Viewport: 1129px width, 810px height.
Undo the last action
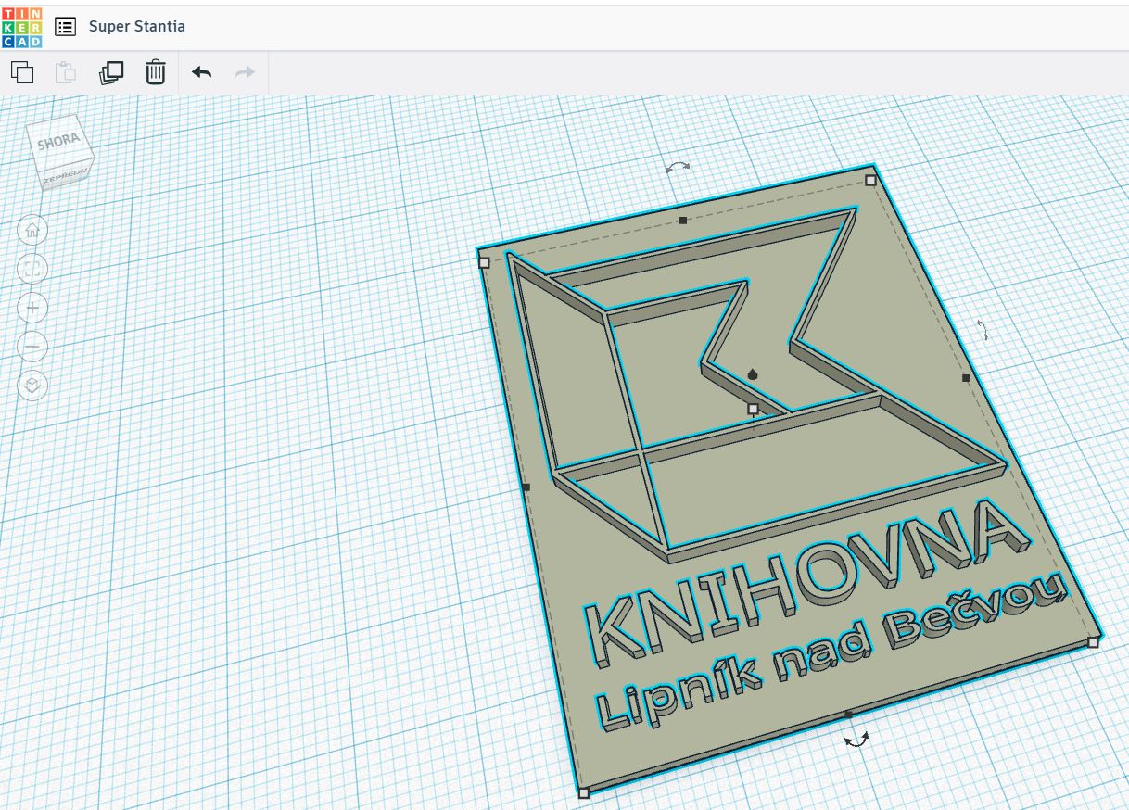click(x=201, y=72)
